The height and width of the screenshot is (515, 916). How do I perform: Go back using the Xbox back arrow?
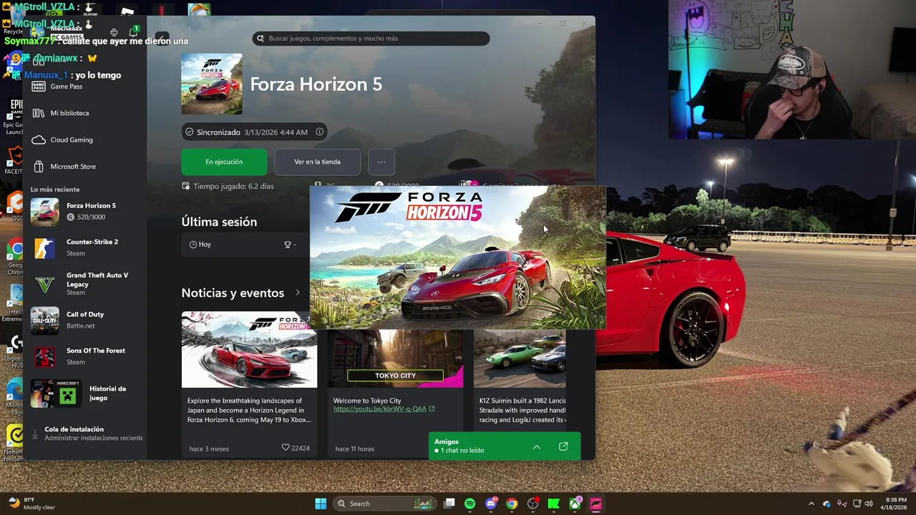[162, 38]
